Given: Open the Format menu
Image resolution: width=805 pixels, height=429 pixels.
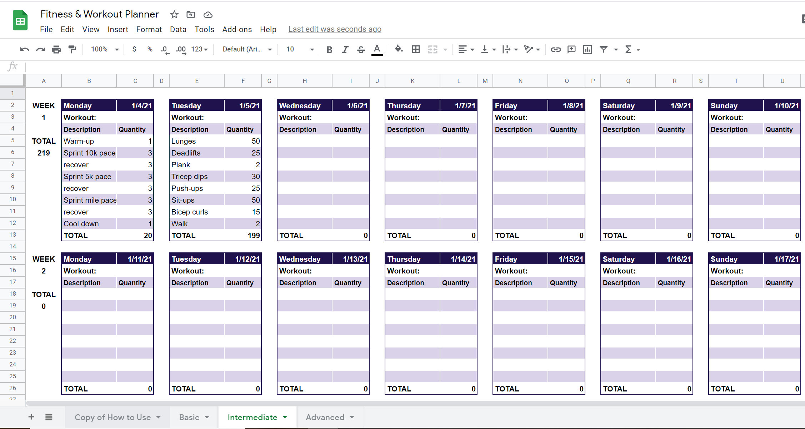Looking at the screenshot, I should point(149,29).
